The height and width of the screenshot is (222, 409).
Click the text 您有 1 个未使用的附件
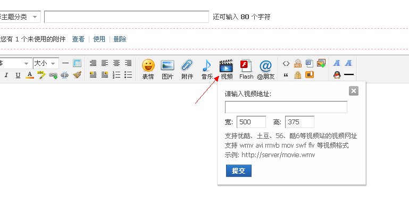(33, 39)
